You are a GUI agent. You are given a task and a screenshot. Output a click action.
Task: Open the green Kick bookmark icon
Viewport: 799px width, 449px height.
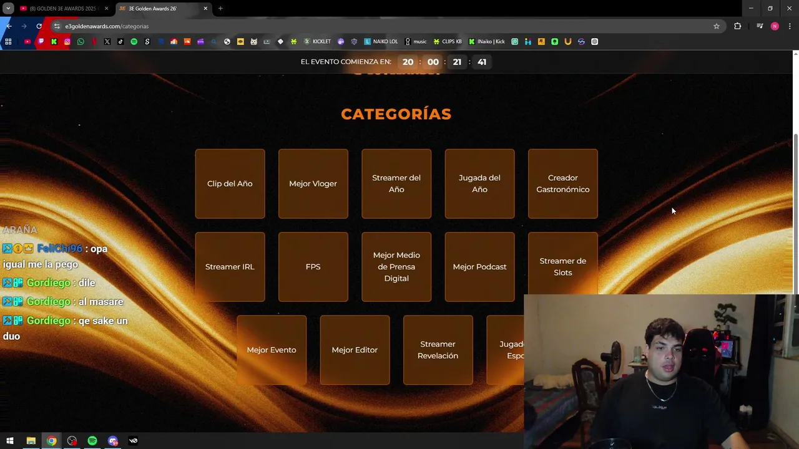54,42
